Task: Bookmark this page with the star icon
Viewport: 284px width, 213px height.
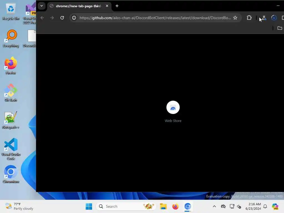Action: pyautogui.click(x=235, y=18)
